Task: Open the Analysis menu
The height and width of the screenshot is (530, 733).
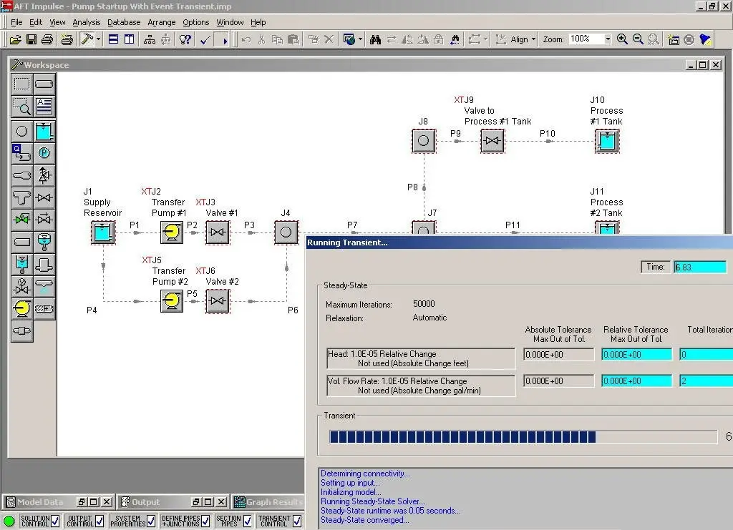Action: tap(87, 22)
